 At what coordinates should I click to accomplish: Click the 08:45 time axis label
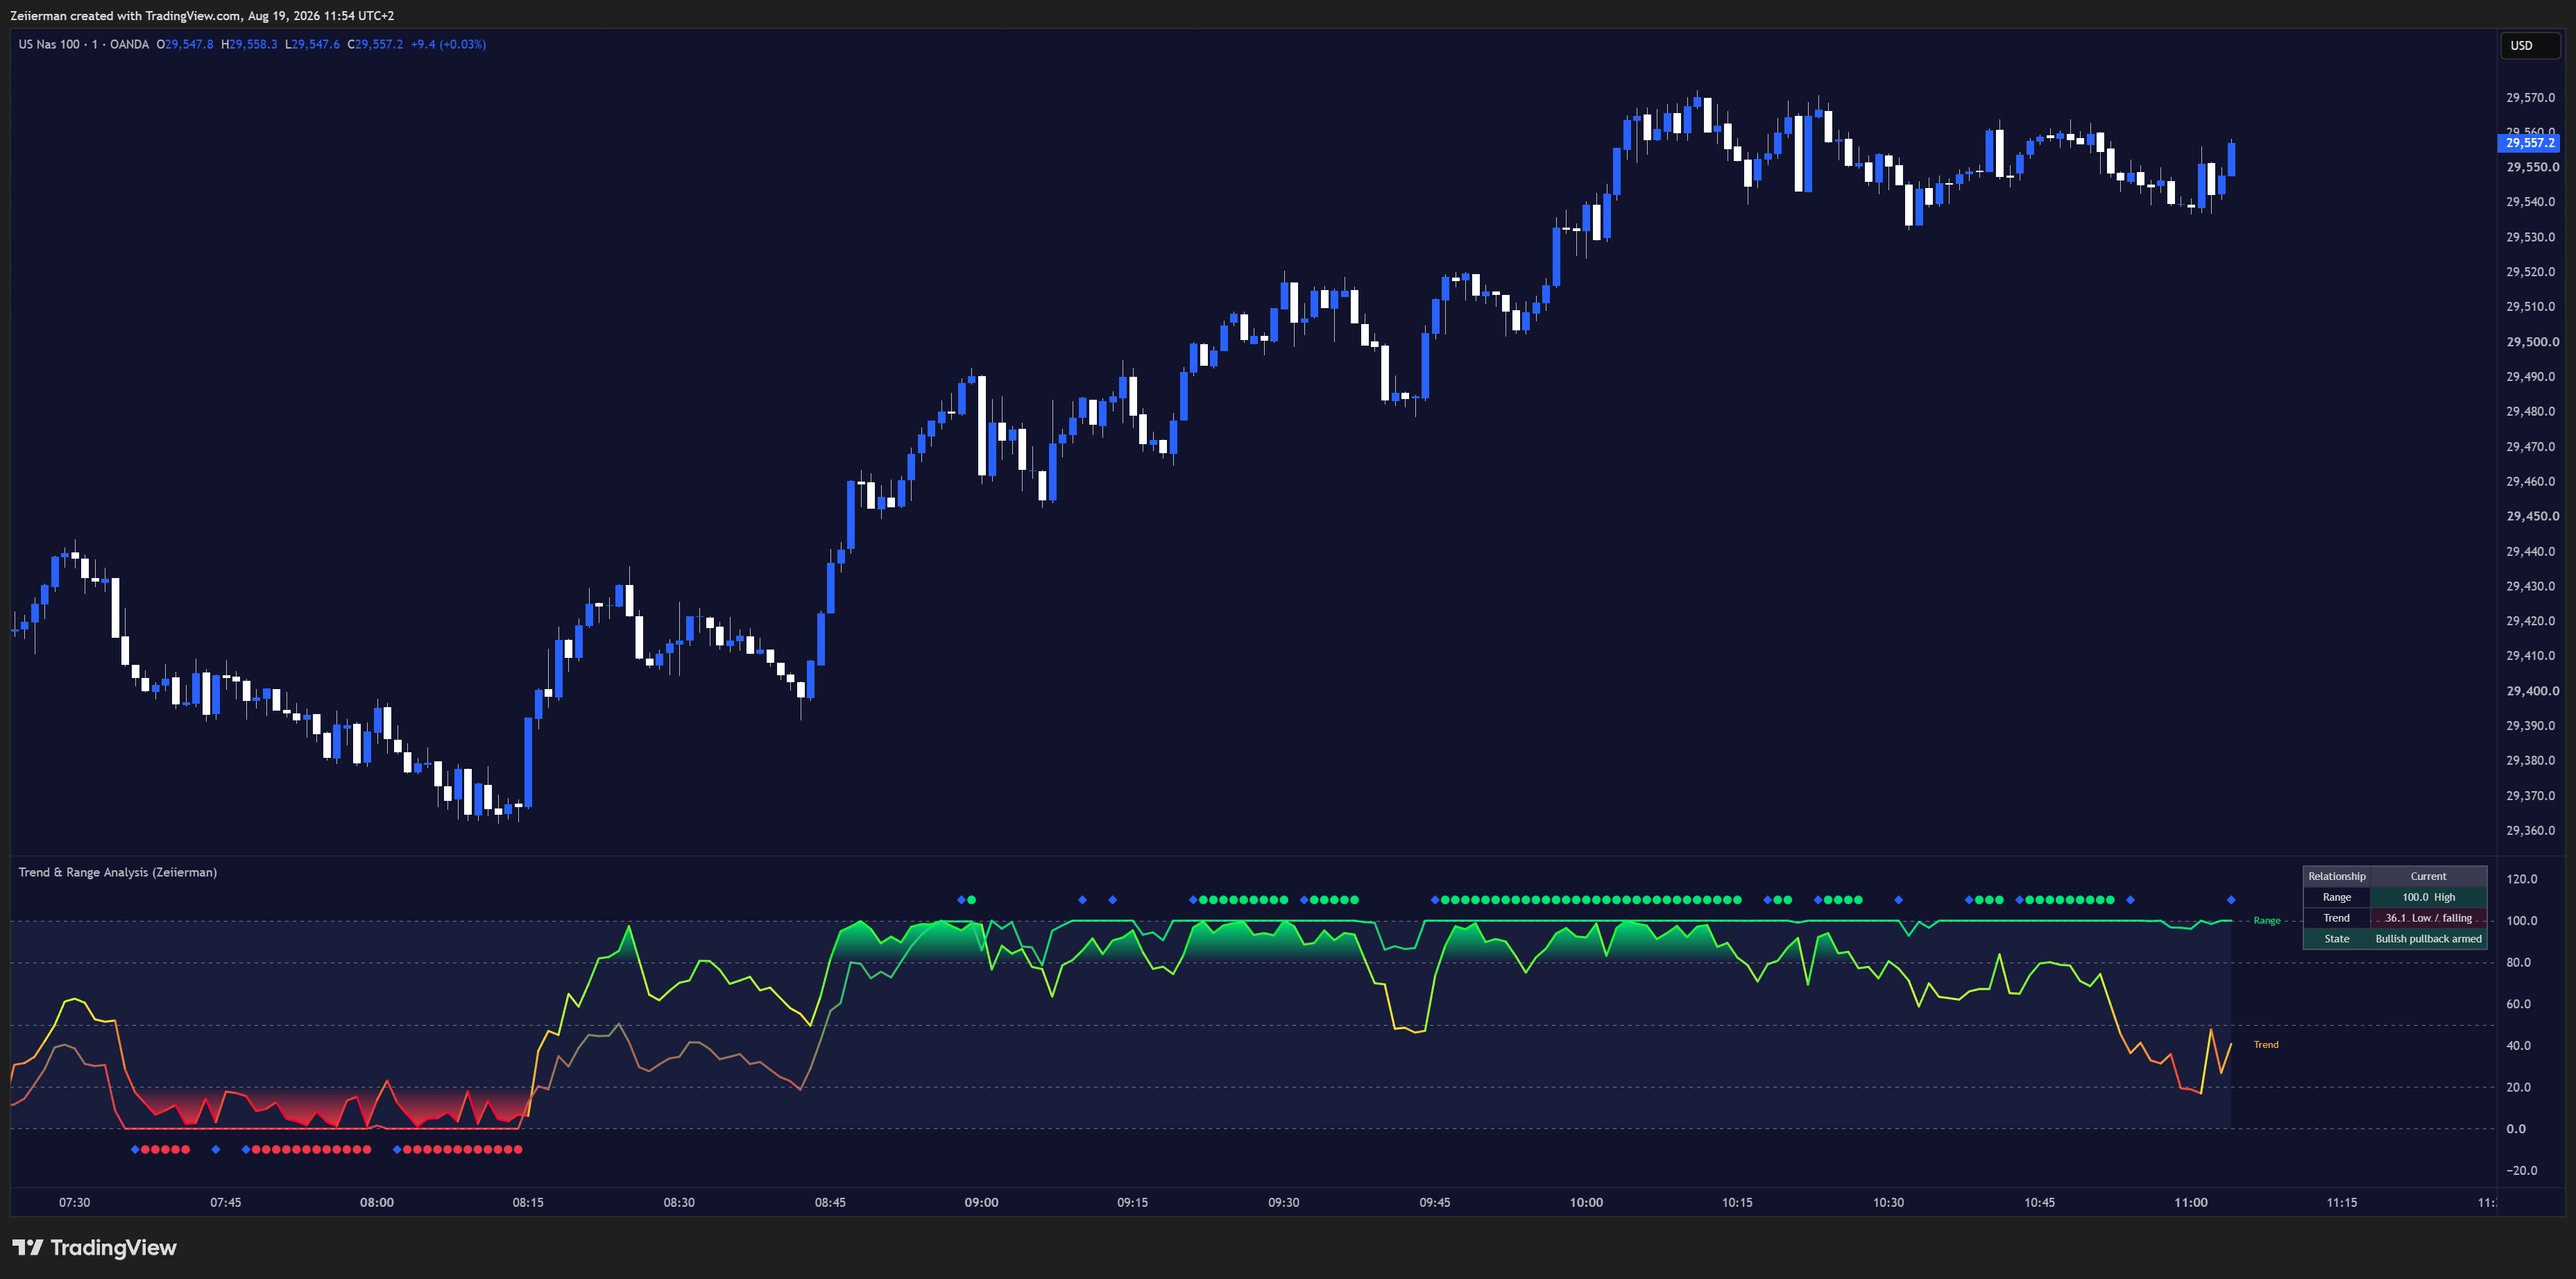coord(830,1202)
